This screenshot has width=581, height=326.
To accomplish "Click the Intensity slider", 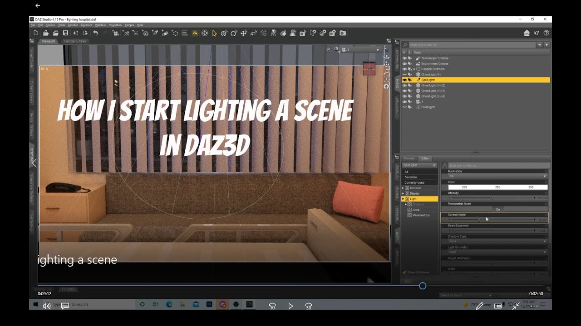I will [x=492, y=198].
